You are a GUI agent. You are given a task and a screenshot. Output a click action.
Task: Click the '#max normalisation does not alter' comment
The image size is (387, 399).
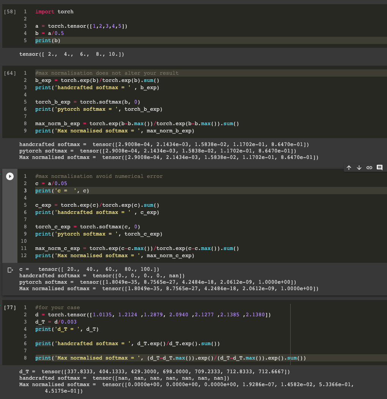pos(107,73)
